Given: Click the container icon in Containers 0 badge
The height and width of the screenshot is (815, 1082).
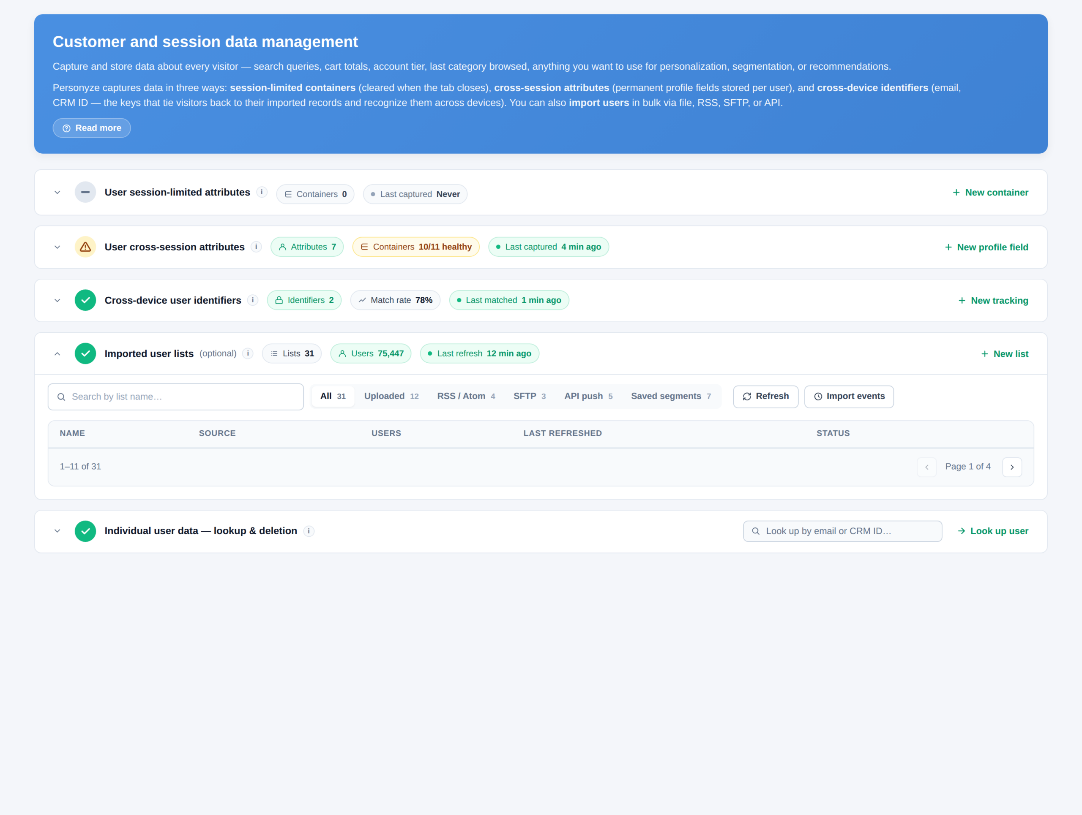Looking at the screenshot, I should tap(288, 194).
